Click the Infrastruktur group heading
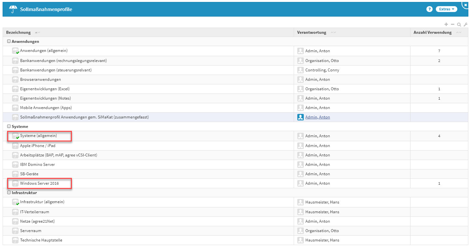470x247 pixels. (x=24, y=193)
